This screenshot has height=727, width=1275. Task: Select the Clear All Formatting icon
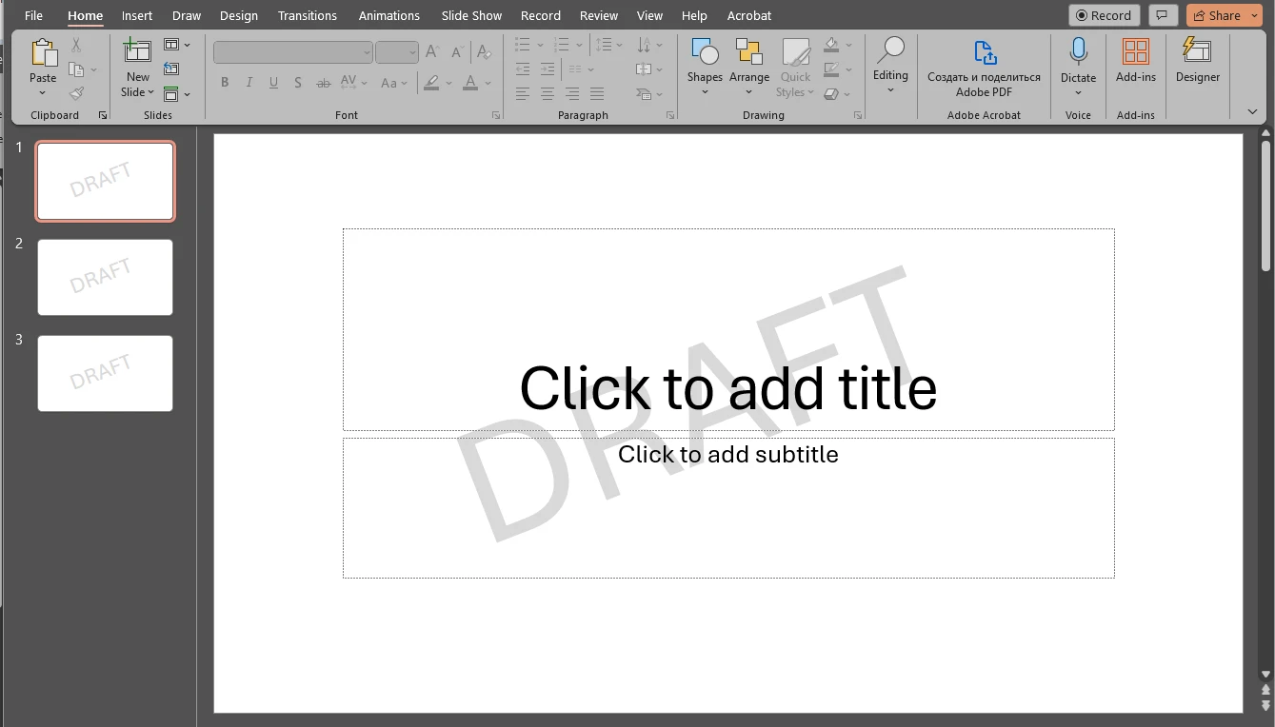[485, 52]
